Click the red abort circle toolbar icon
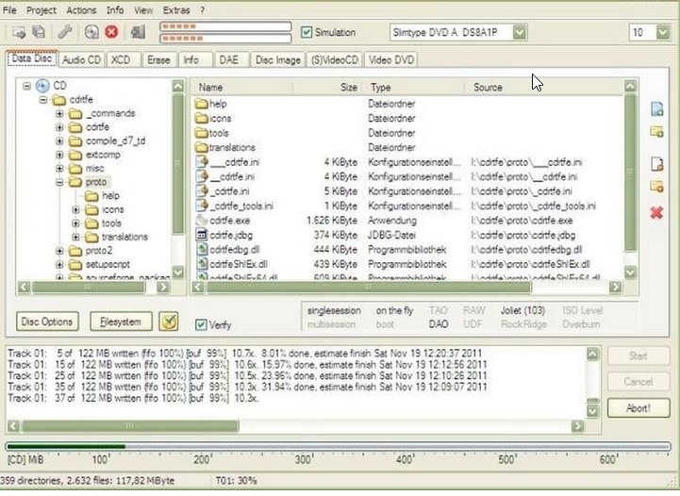680x496 pixels. coord(111,32)
